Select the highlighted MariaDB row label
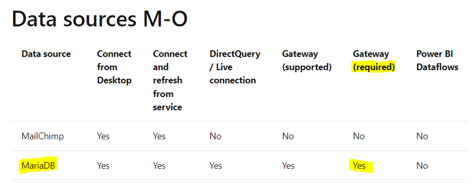The width and height of the screenshot is (474, 191). (x=39, y=166)
